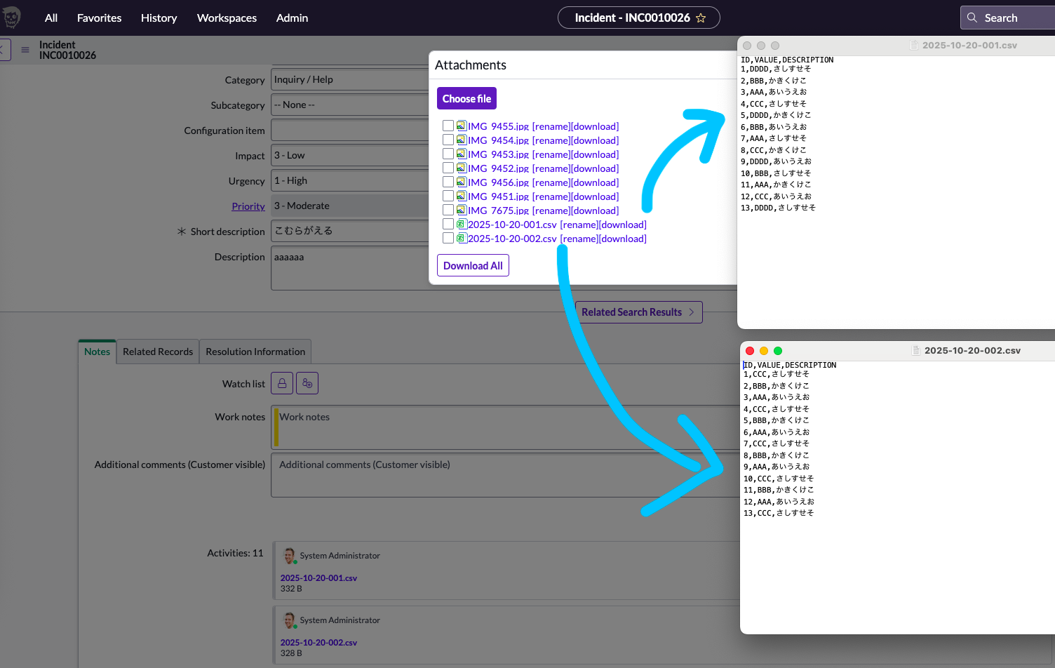Screen dimensions: 1055x668
Task: Click System Administrator avatar on 2025-10-20-002.csv activity
Action: [290, 621]
